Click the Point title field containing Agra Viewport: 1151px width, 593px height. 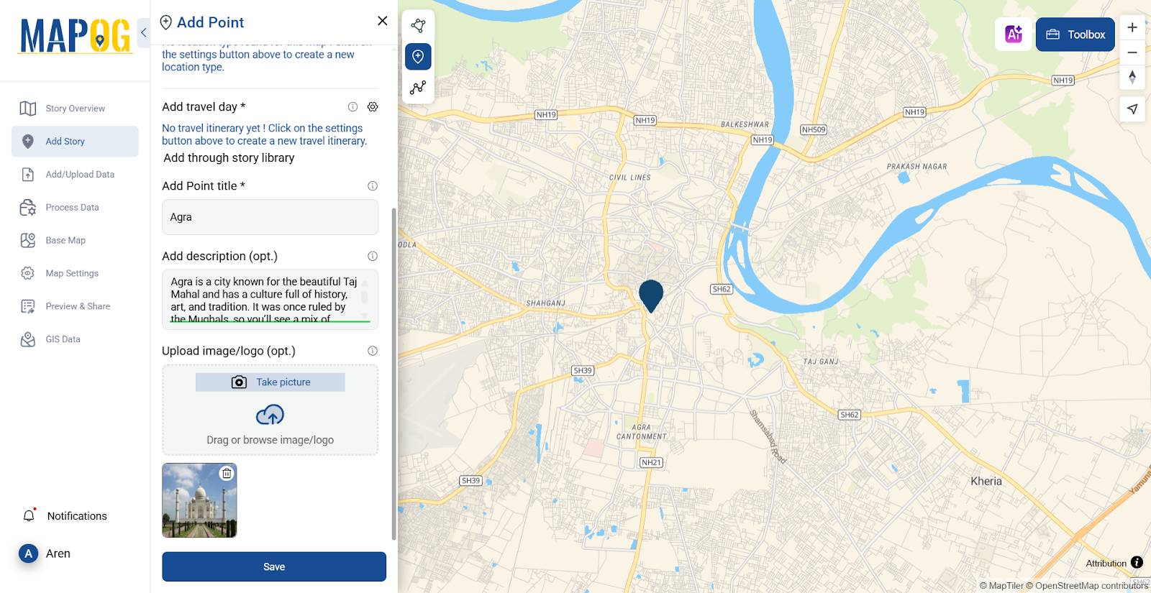coord(270,217)
